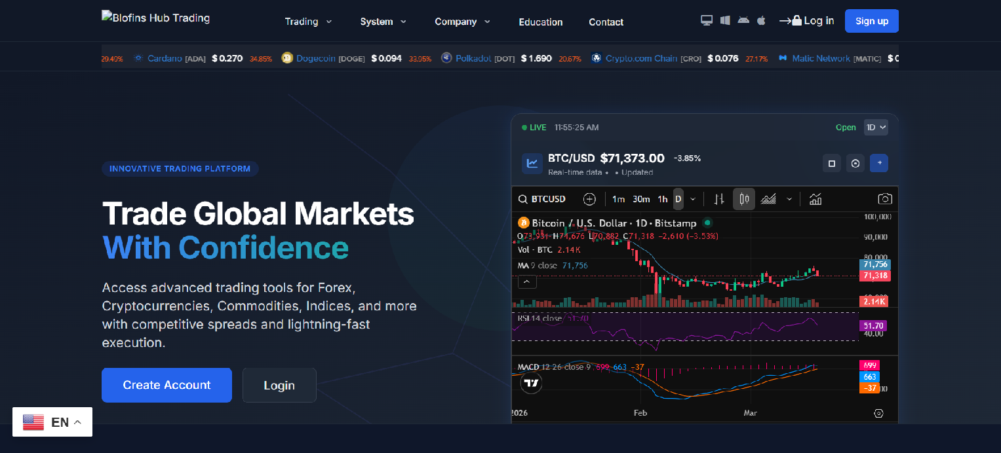Click the Matic Network [MATIC] ticker link
Screen dimensions: 1001x453
click(x=836, y=58)
